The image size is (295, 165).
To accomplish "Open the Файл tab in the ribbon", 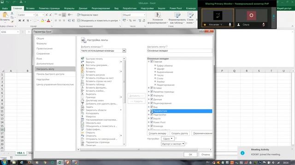I will [x=5, y=8].
